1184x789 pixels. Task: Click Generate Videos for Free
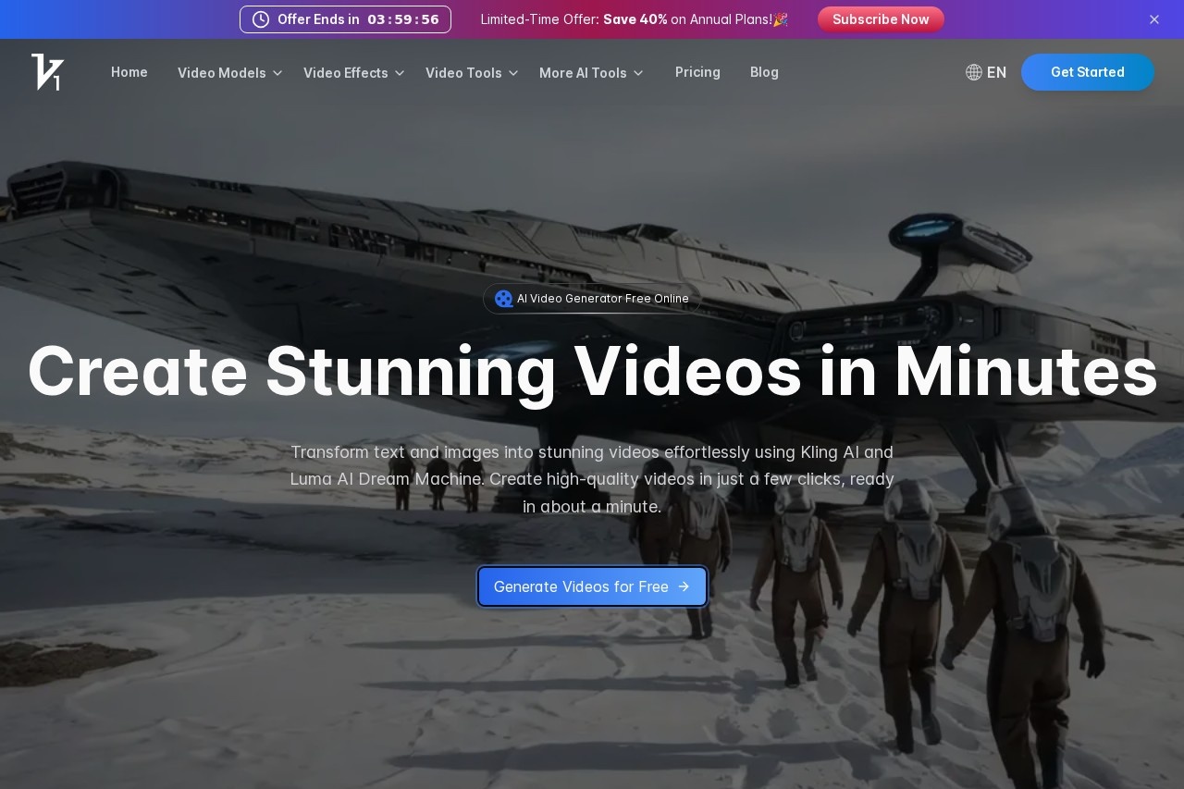coord(592,586)
